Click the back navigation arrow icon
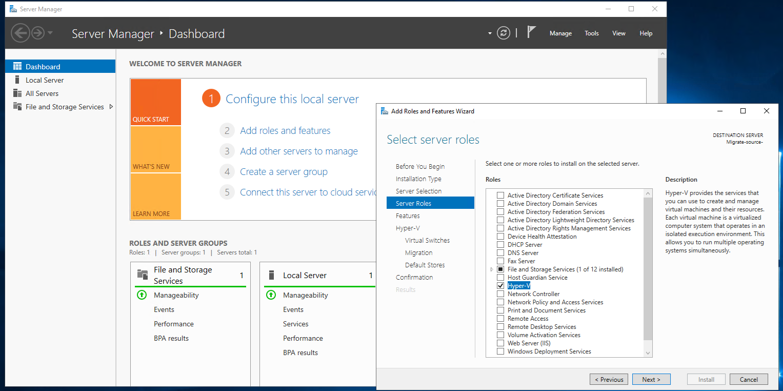This screenshot has width=783, height=391. point(20,33)
